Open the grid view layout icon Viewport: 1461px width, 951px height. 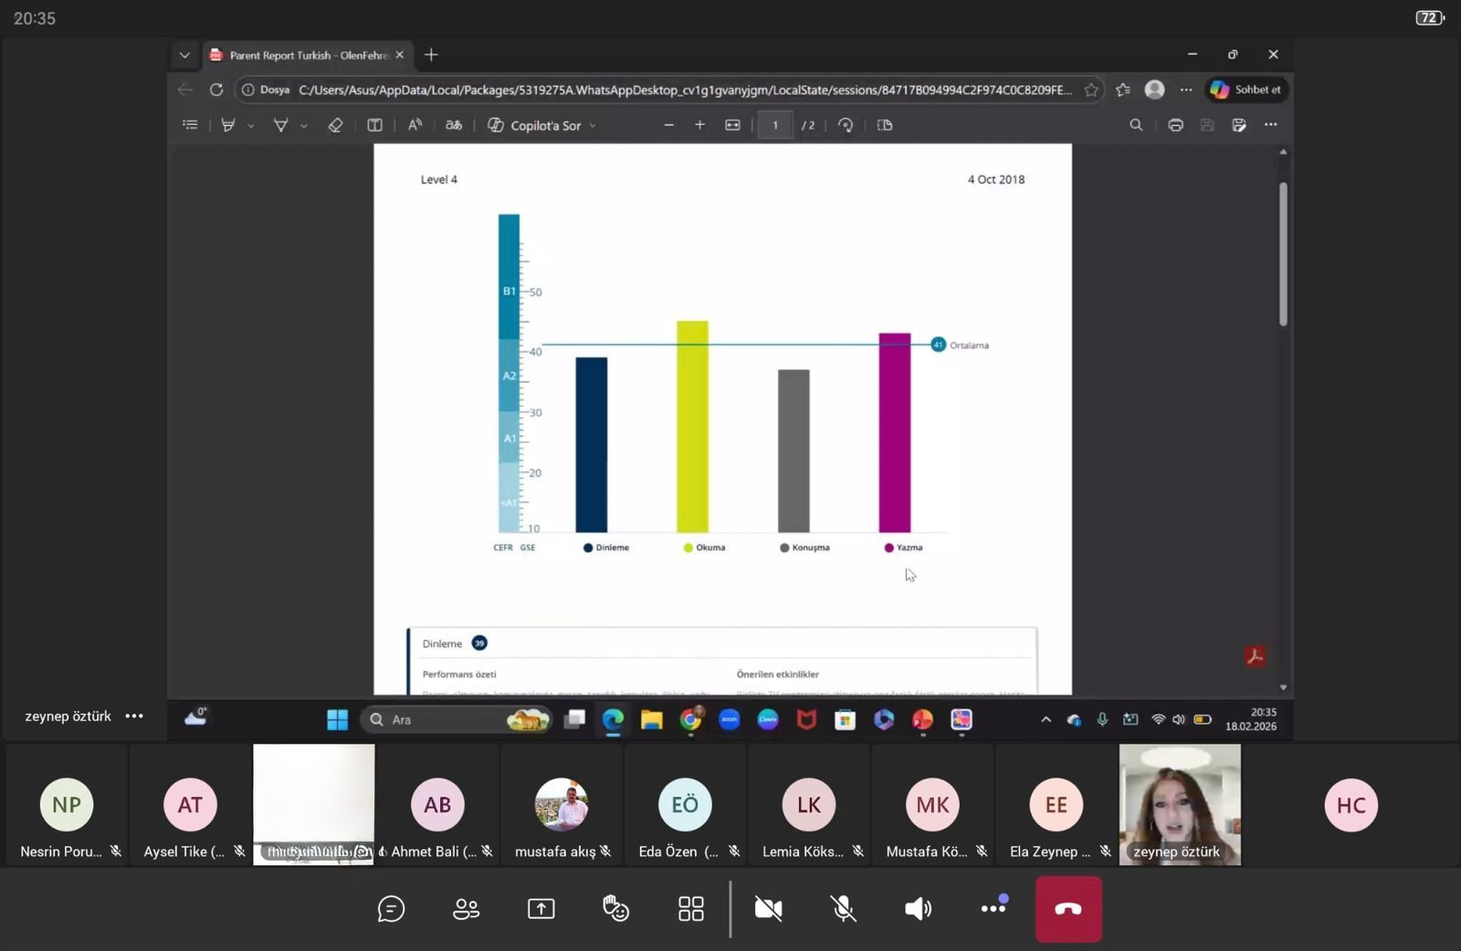[x=690, y=909]
